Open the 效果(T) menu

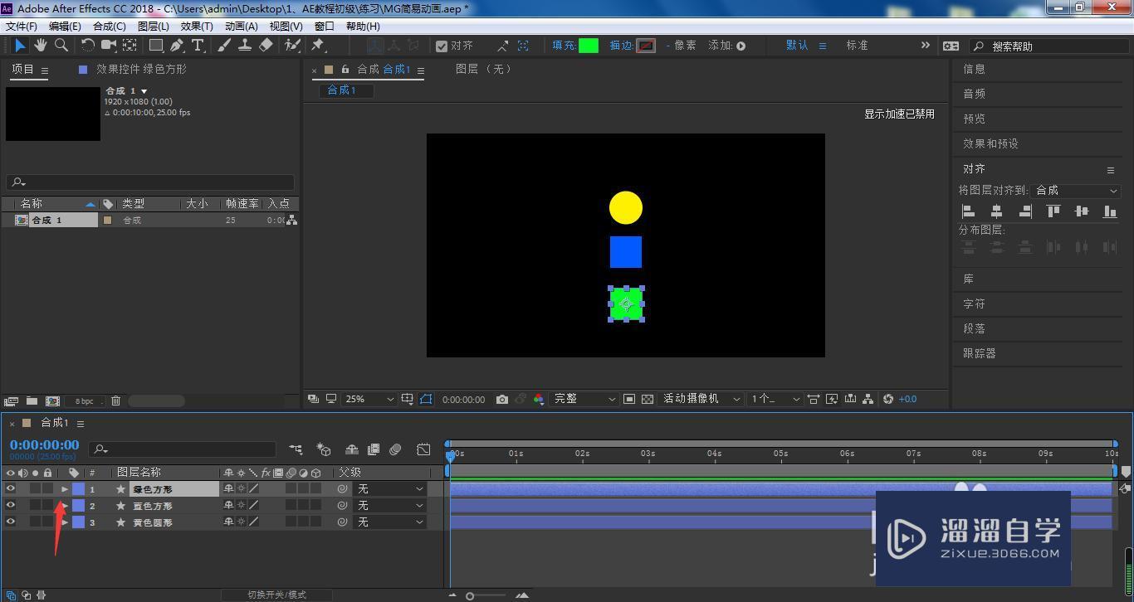click(x=197, y=27)
